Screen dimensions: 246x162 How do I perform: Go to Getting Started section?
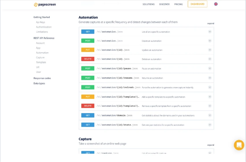coord(42,17)
